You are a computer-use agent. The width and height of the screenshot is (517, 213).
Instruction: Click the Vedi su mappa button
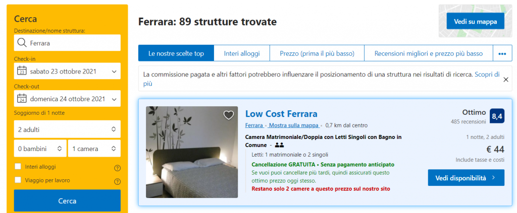475,22
